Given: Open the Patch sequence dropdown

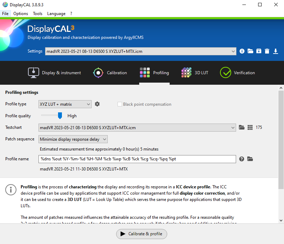Looking at the screenshot, I should click(x=73, y=139).
